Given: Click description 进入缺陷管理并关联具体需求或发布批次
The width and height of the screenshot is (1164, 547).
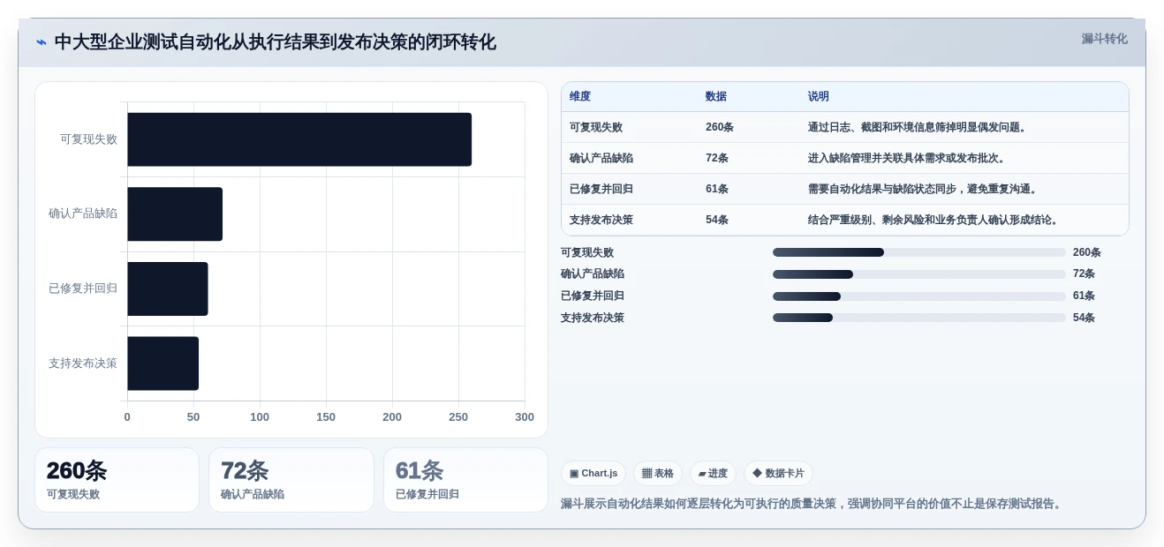Looking at the screenshot, I should click(908, 158).
